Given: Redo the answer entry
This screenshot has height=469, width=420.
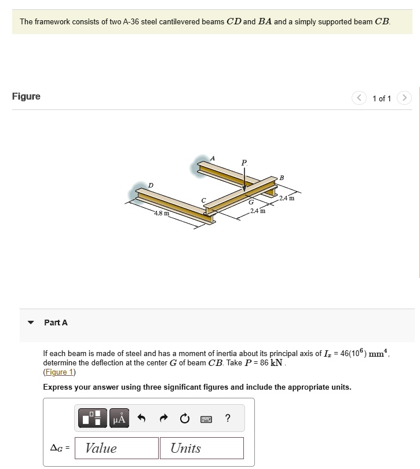Looking at the screenshot, I should point(163,418).
